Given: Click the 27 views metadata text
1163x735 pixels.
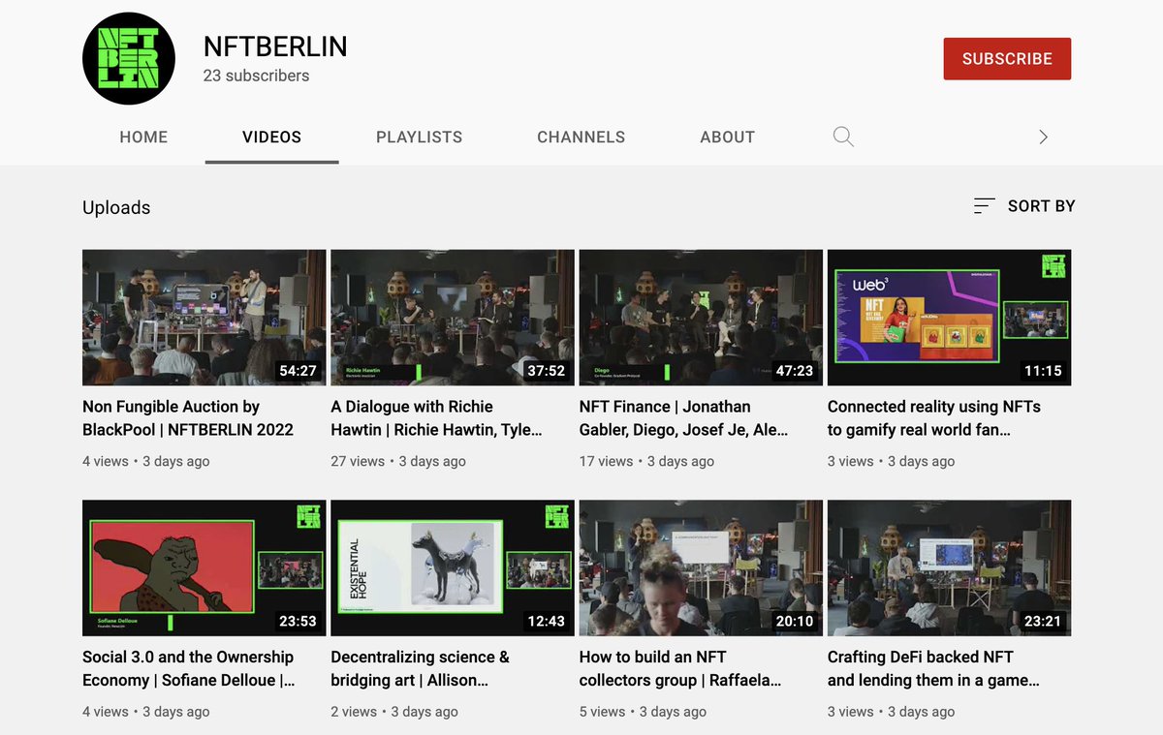Looking at the screenshot, I should [x=358, y=461].
